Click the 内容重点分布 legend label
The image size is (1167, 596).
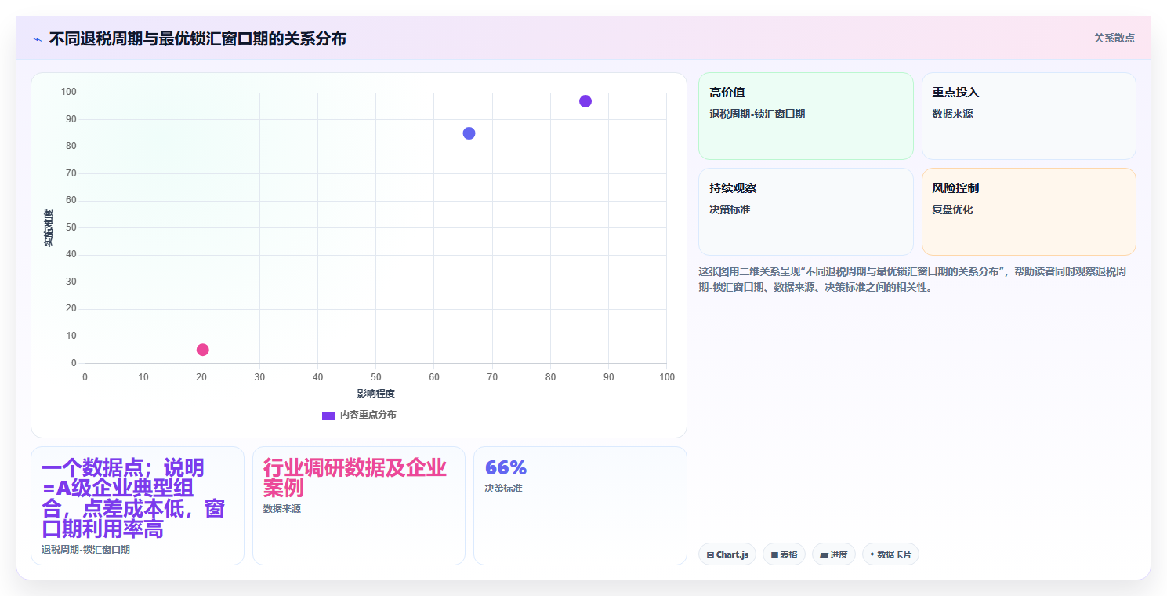(368, 415)
